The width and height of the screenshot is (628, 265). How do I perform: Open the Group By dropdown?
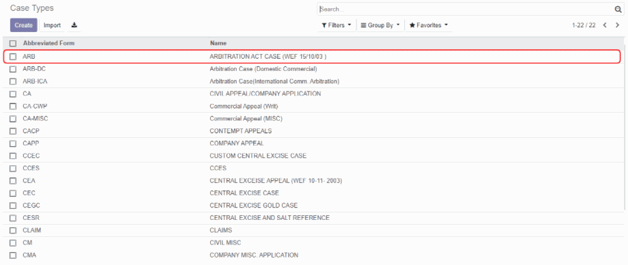pos(380,25)
